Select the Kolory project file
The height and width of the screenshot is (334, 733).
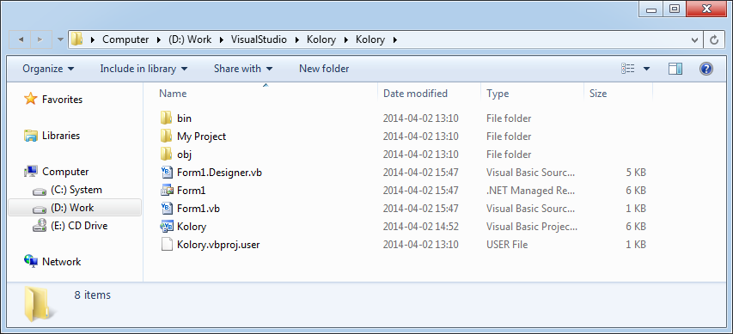click(x=192, y=227)
